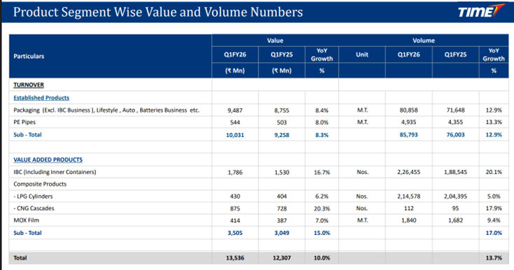The image size is (514, 270).
Task: Select CNG Cascades growth 20.3% cell
Action: (x=322, y=208)
